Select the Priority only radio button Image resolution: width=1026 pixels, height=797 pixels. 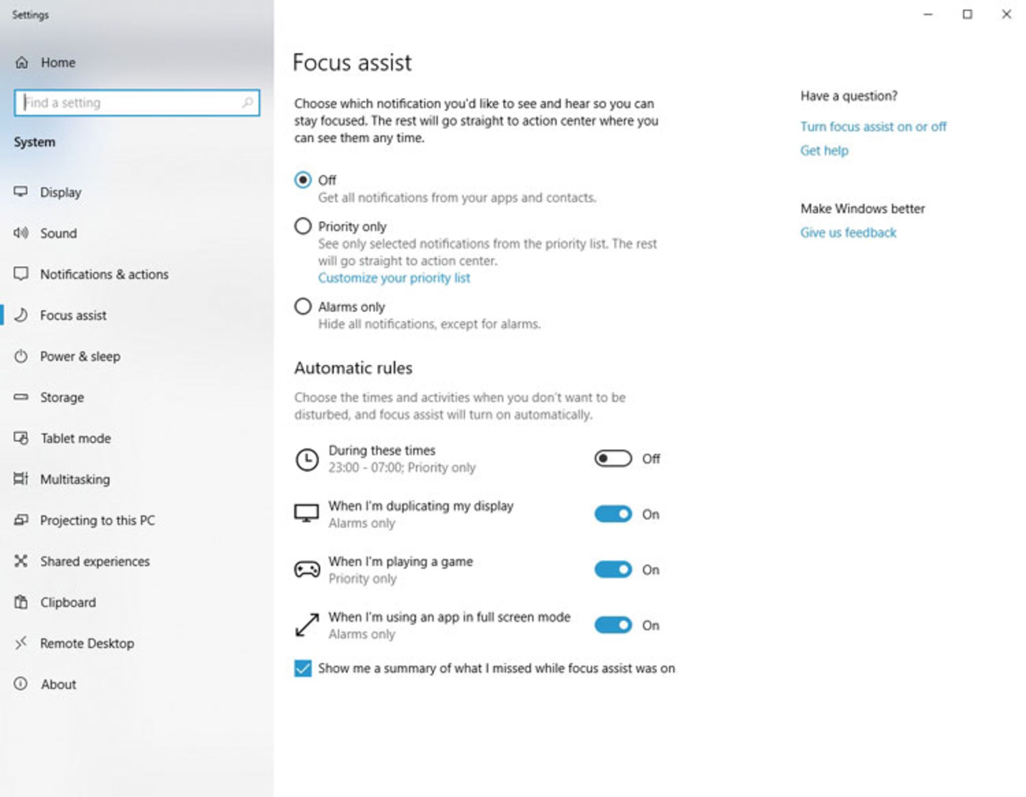click(x=302, y=226)
